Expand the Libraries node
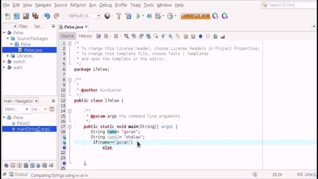 pos(8,56)
